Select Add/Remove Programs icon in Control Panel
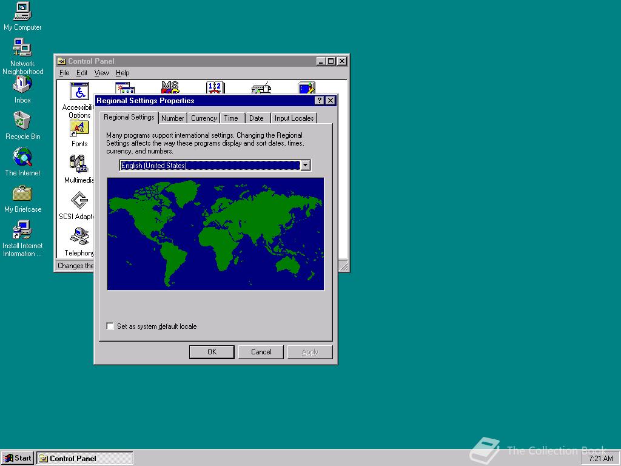Viewport: 621px width, 466px height. click(x=125, y=87)
